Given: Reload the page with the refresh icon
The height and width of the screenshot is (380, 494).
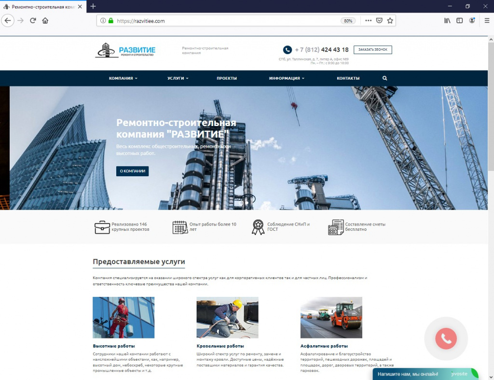Looking at the screenshot, I should [33, 21].
